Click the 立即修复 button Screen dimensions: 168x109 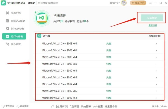pos(152,18)
